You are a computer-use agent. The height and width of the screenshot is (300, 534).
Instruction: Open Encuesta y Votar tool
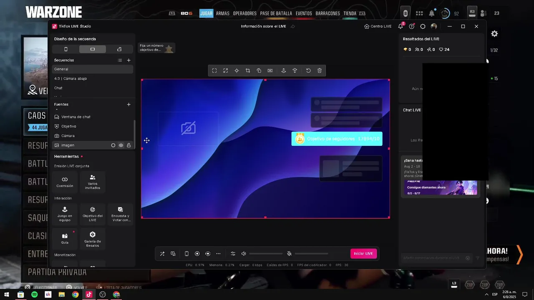coord(120,214)
